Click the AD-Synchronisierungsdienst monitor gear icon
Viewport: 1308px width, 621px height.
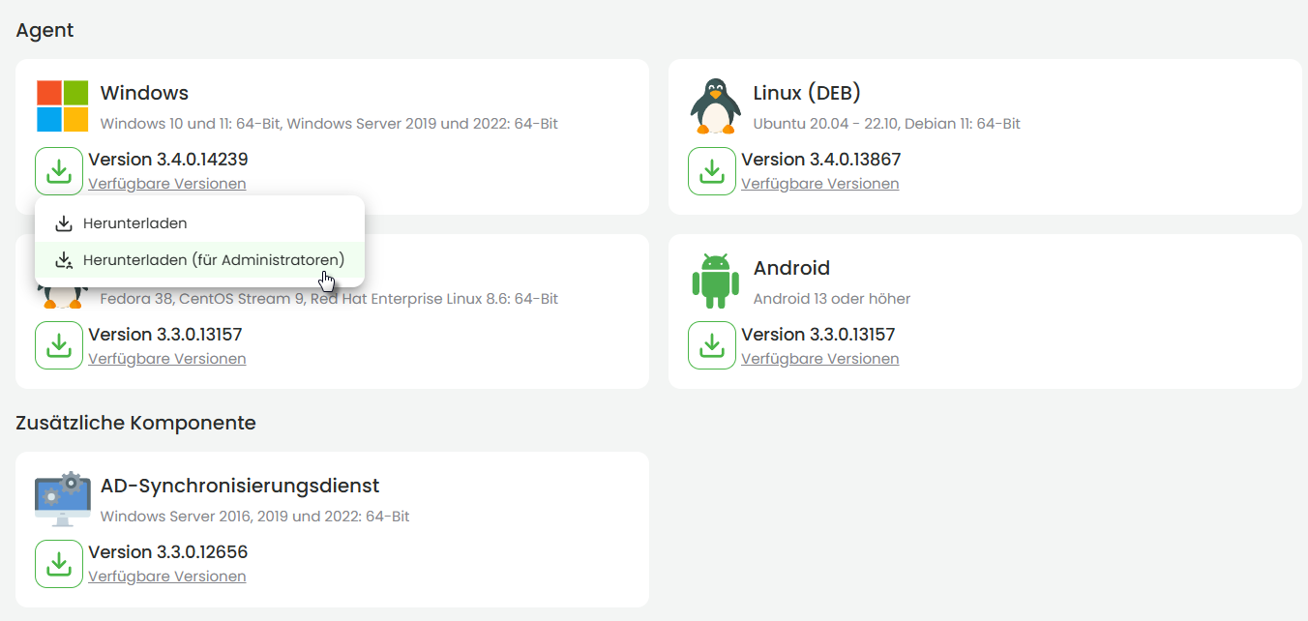(x=62, y=498)
